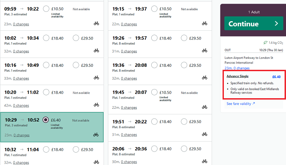Image resolution: width=286 pixels, height=165 pixels.
Task: Open 23m, 0 changes link in summary
Action: (x=237, y=68)
